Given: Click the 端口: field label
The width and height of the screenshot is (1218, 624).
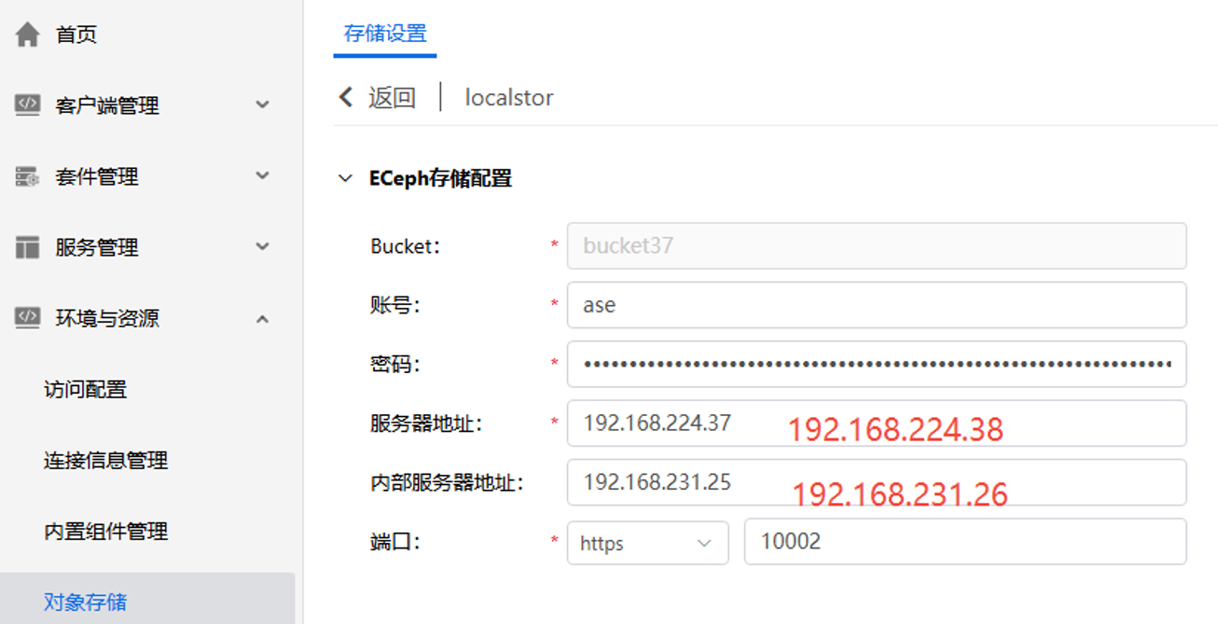Looking at the screenshot, I should (x=395, y=542).
